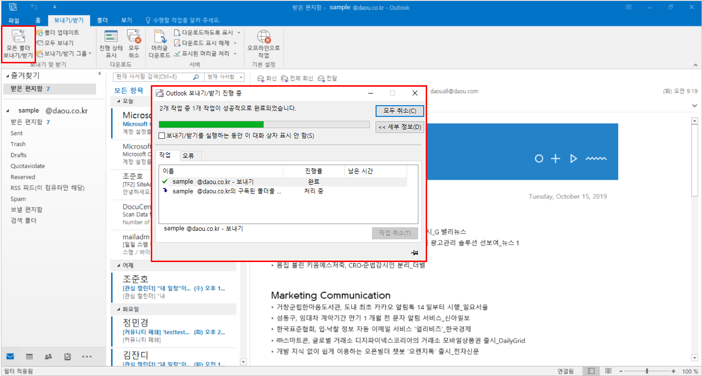Select Sent folder in folder tree
The height and width of the screenshot is (376, 702).
tap(17, 133)
